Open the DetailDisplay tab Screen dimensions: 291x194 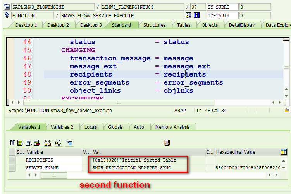click(x=242, y=25)
